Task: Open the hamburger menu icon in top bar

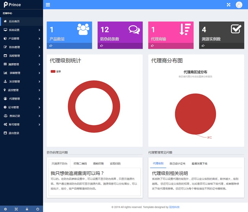Action: click(48, 5)
